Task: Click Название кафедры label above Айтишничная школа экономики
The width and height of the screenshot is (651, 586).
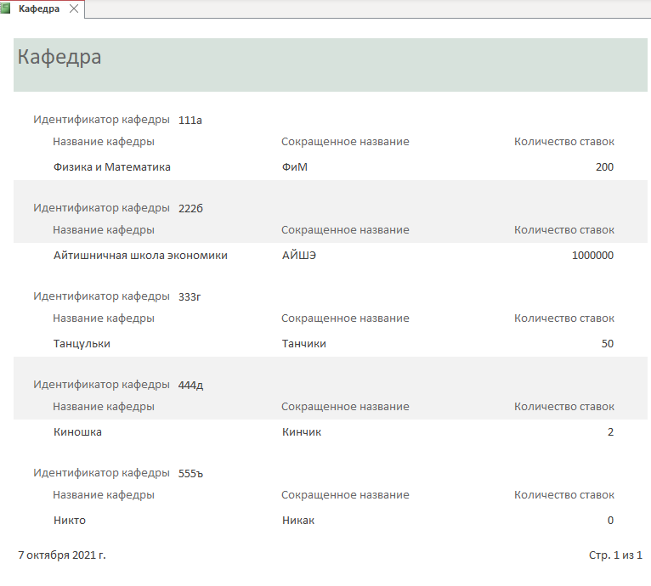Action: [104, 230]
